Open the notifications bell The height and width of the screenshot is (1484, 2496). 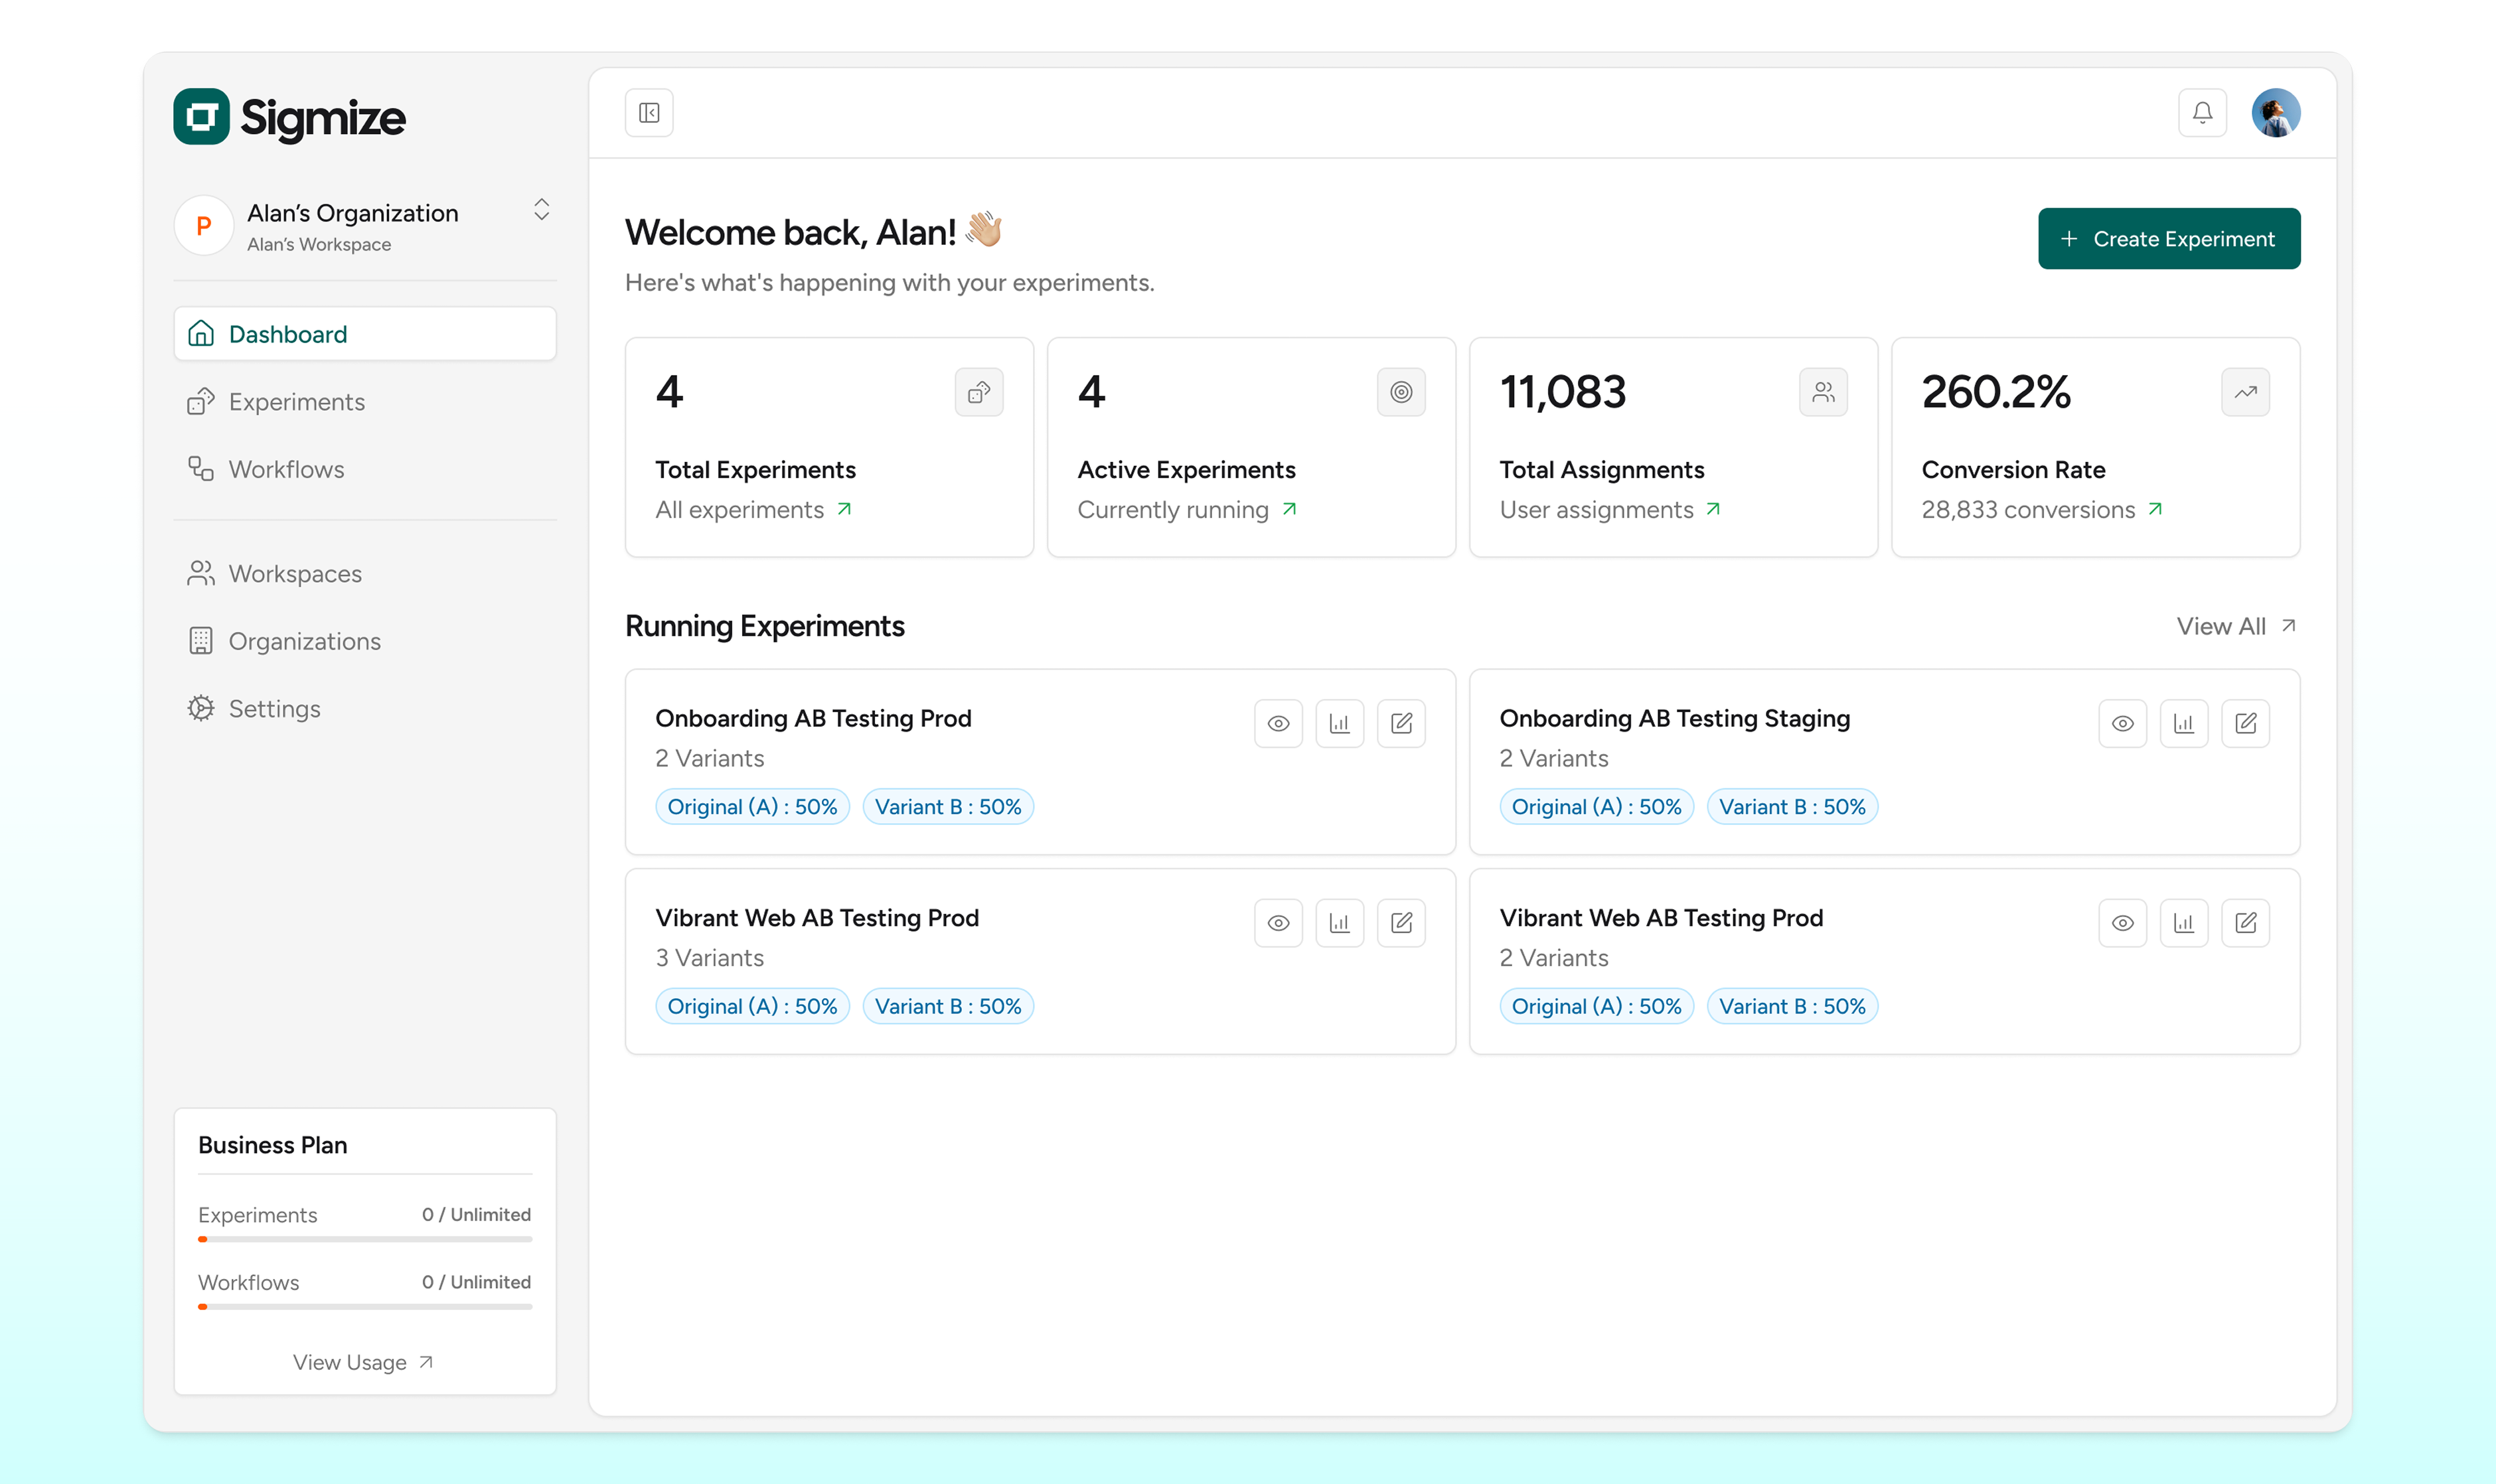click(2202, 113)
